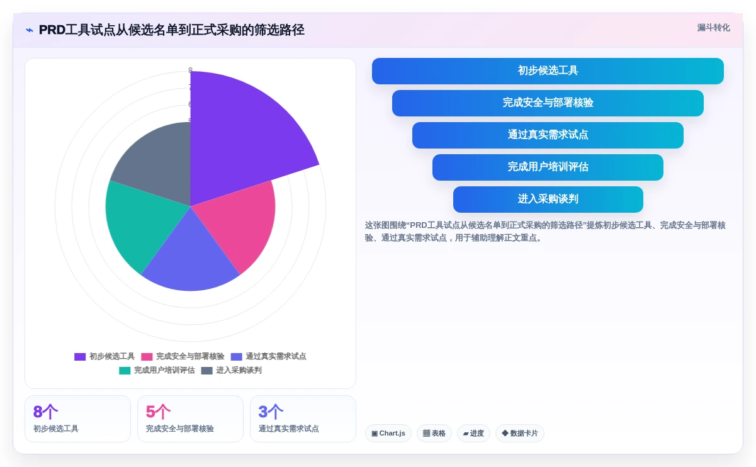Click the 进度 tag chip
The width and height of the screenshot is (756, 467).
[x=473, y=434]
